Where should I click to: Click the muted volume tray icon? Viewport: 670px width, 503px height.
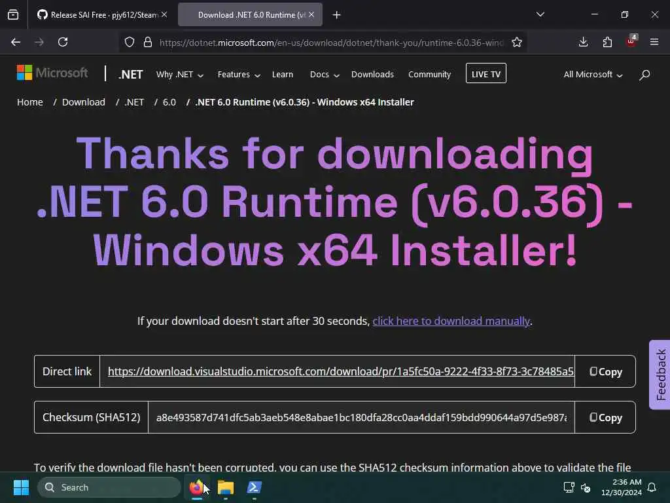[586, 487]
